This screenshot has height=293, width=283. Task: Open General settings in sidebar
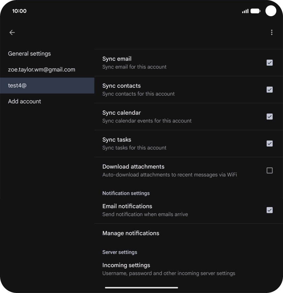point(30,54)
